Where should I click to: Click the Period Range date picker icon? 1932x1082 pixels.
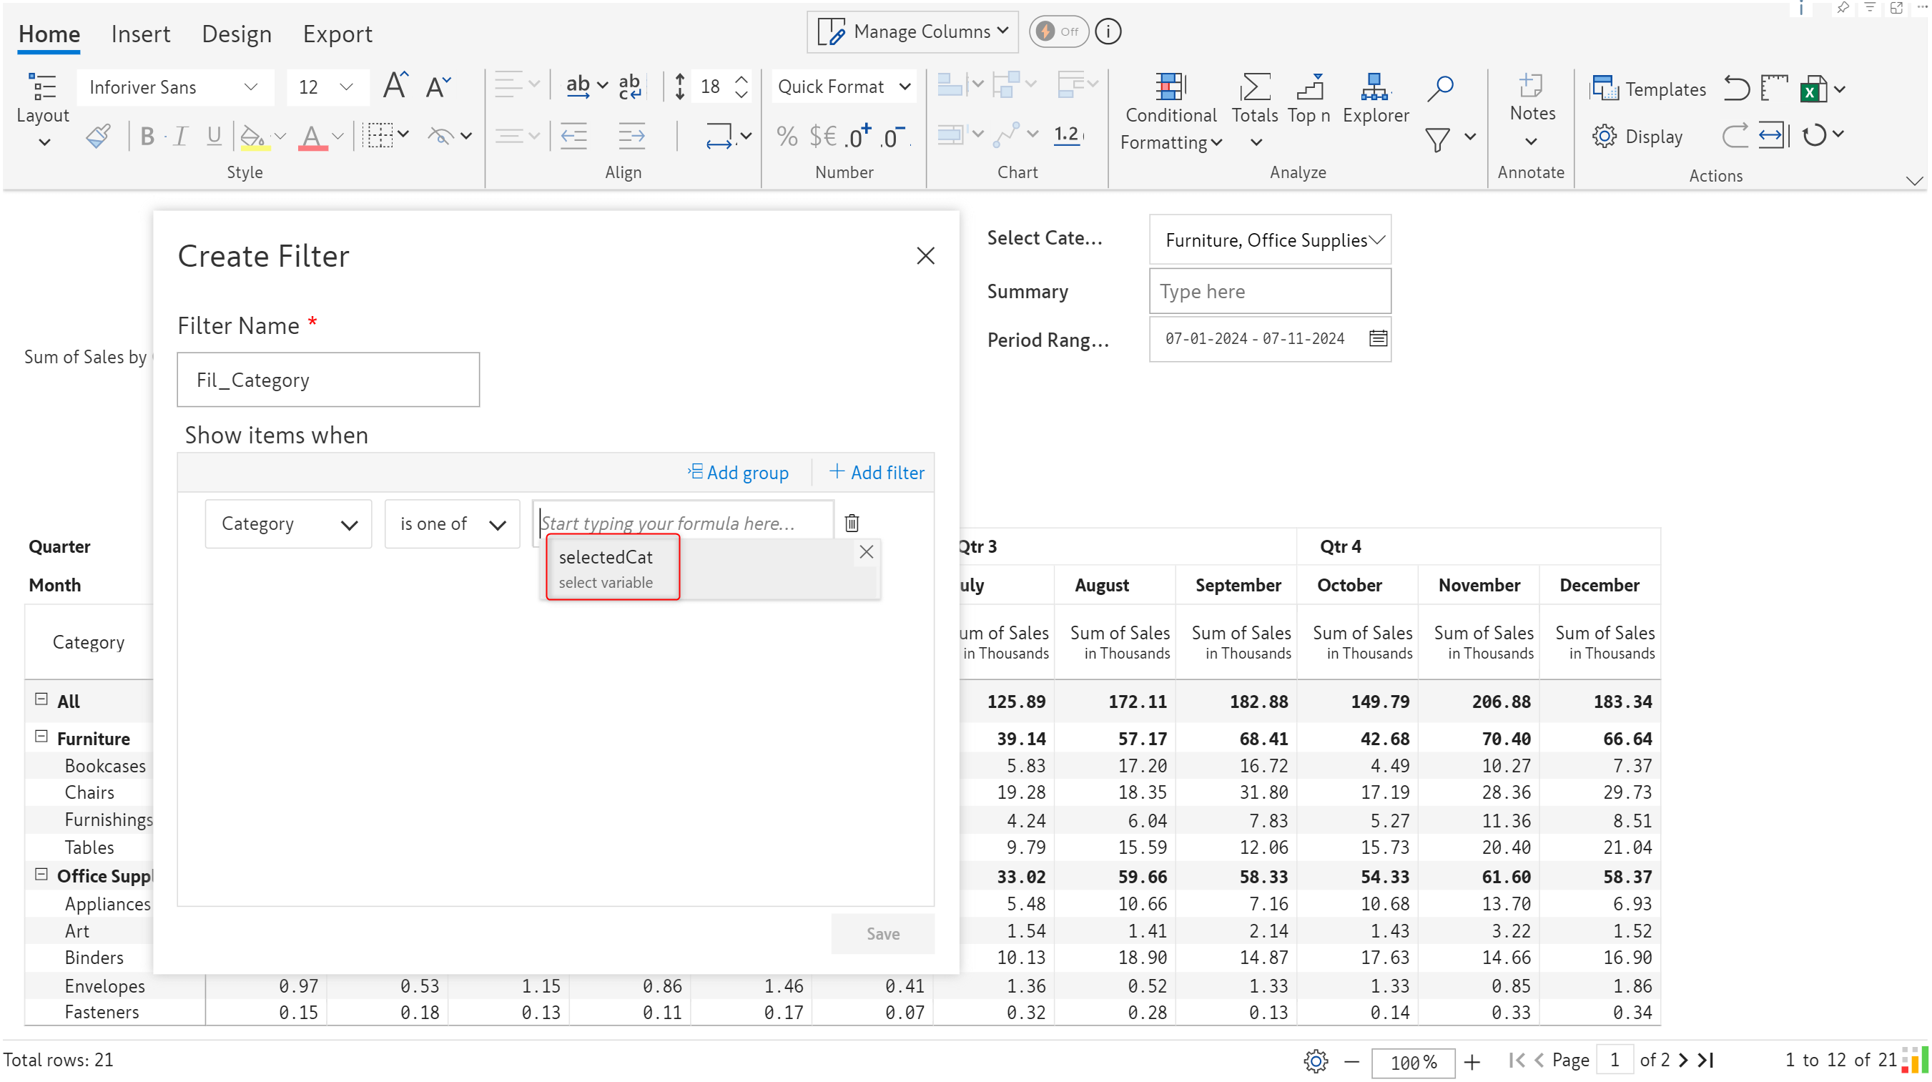click(x=1379, y=338)
